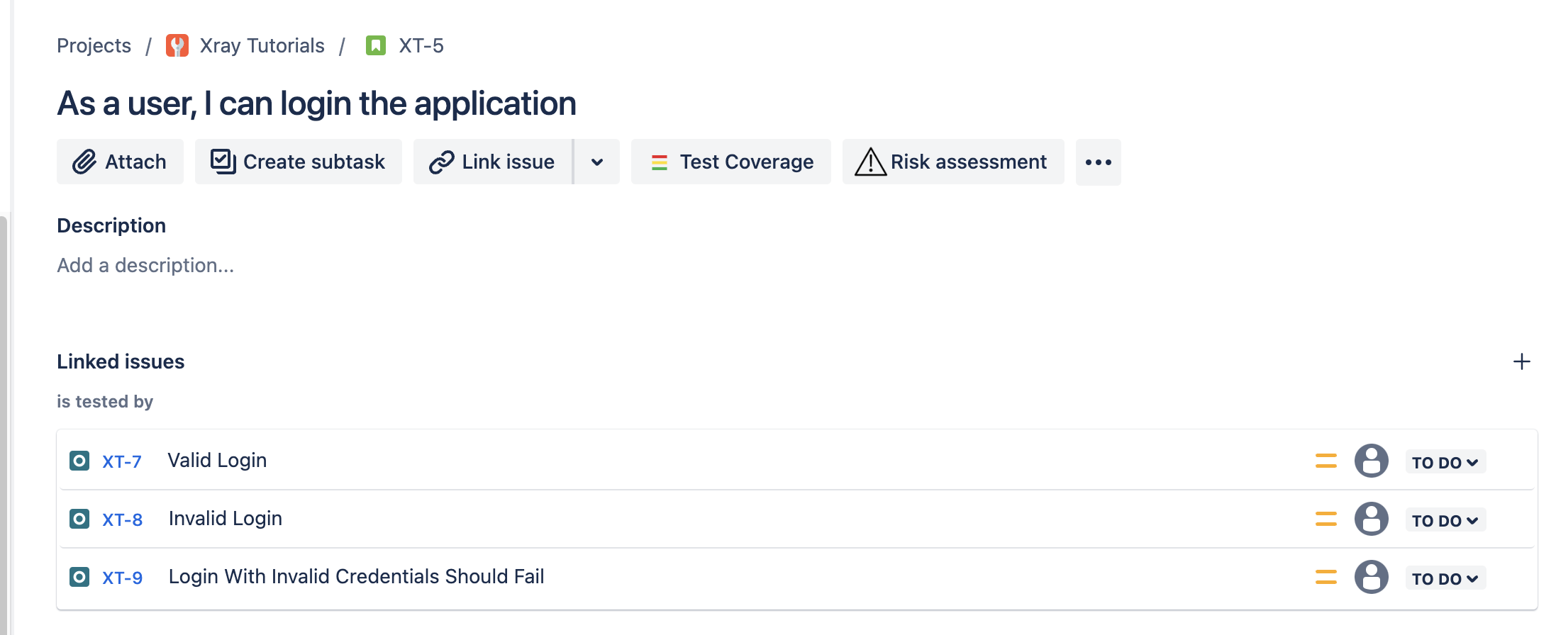Screen dimensions: 1556x635
Task: Click the Attach button
Action: tap(120, 162)
